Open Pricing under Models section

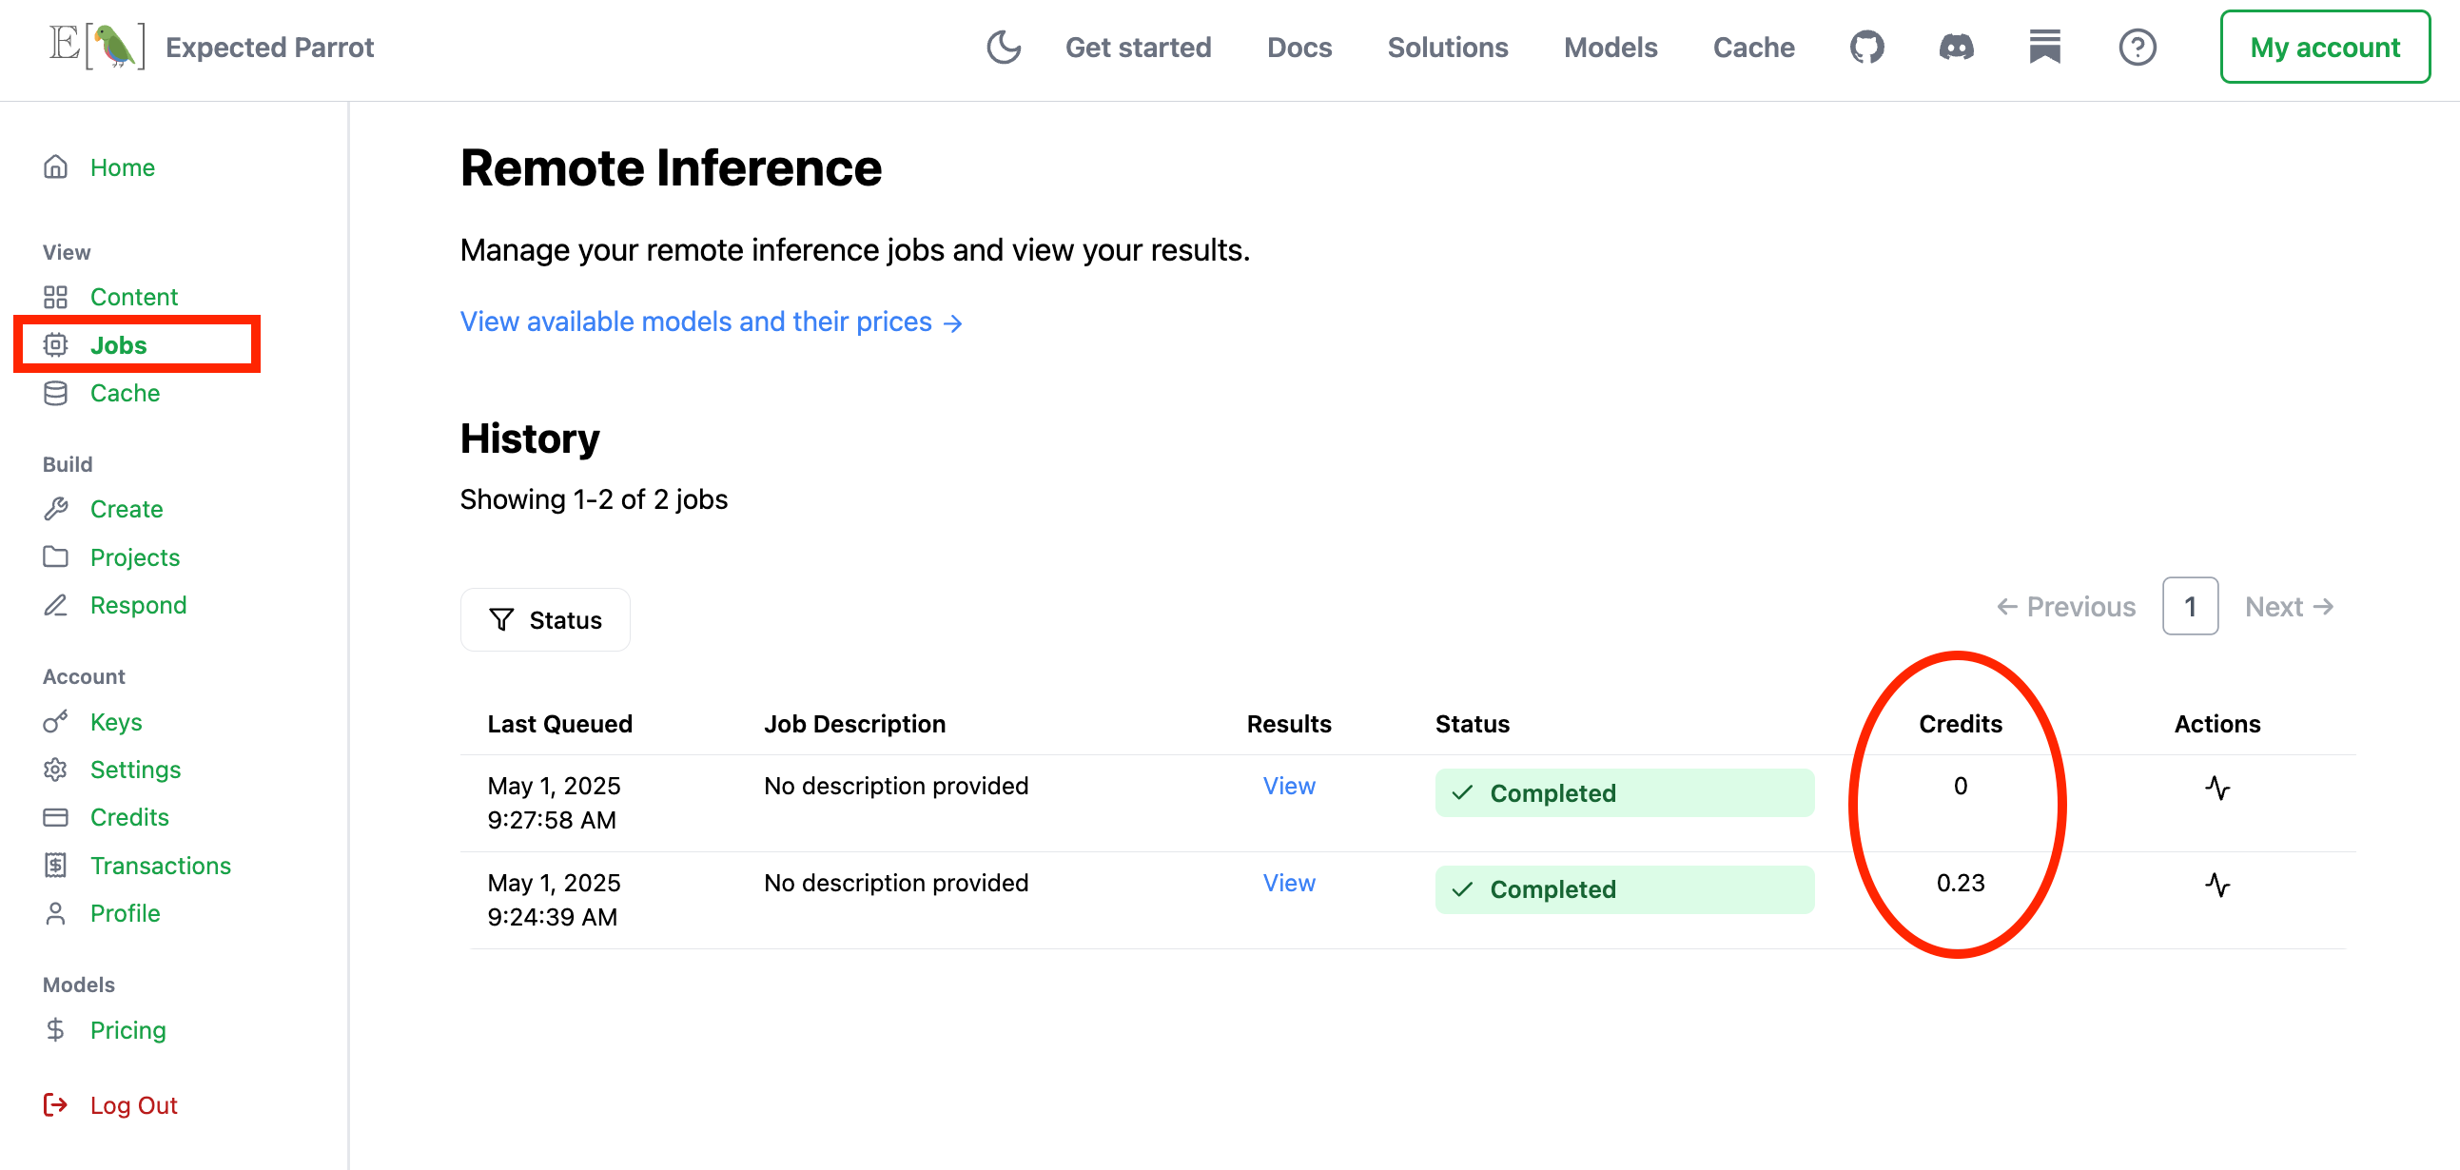pyautogui.click(x=128, y=1029)
